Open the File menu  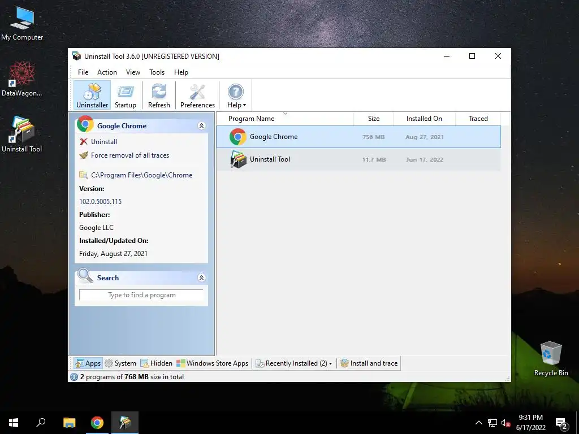83,72
